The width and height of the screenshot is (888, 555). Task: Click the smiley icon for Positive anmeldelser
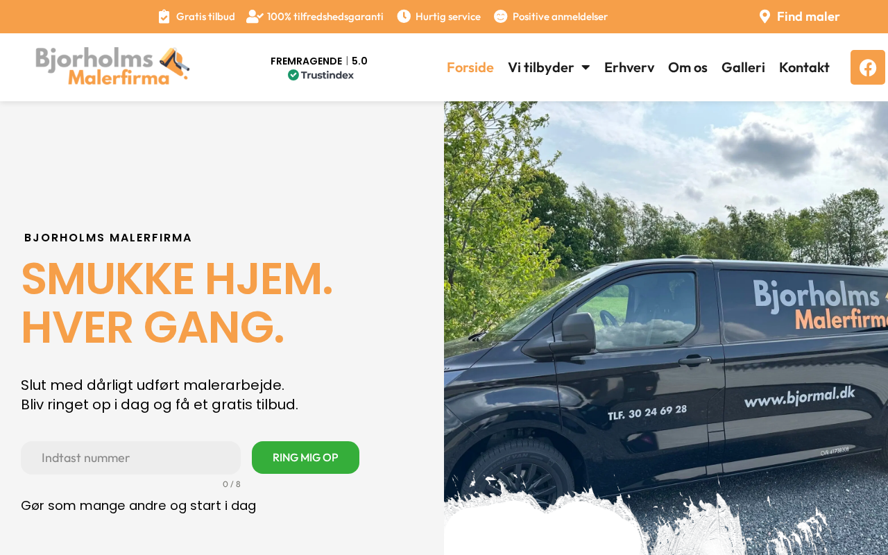click(x=500, y=16)
